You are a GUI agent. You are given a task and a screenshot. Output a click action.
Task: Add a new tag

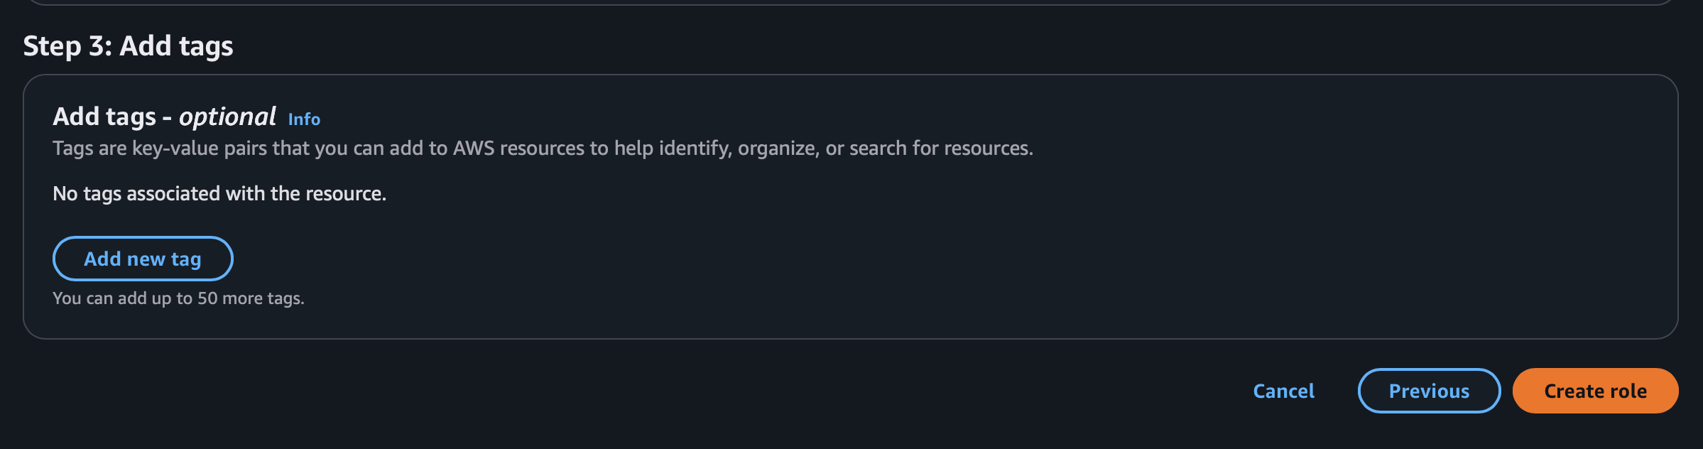[143, 259]
